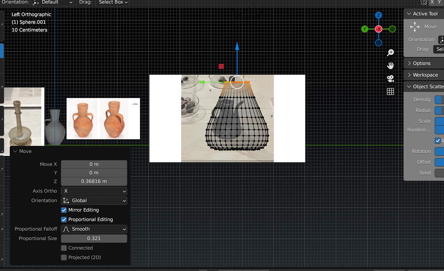Enable the Connected checkbox
444x271 pixels.
[64, 248]
